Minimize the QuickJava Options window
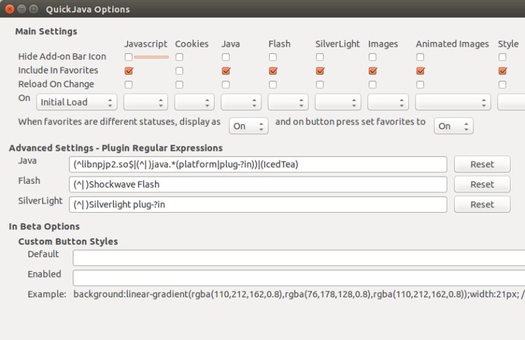This screenshot has width=525, height=340. 22,9
